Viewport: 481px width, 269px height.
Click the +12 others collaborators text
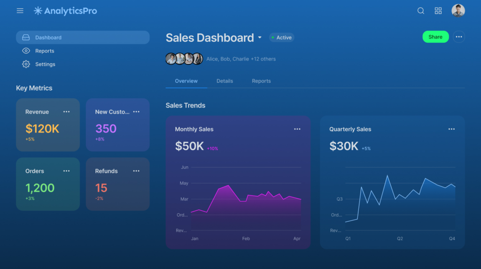coord(263,59)
